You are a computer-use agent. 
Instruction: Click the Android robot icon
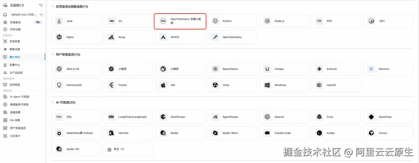coord(319,69)
